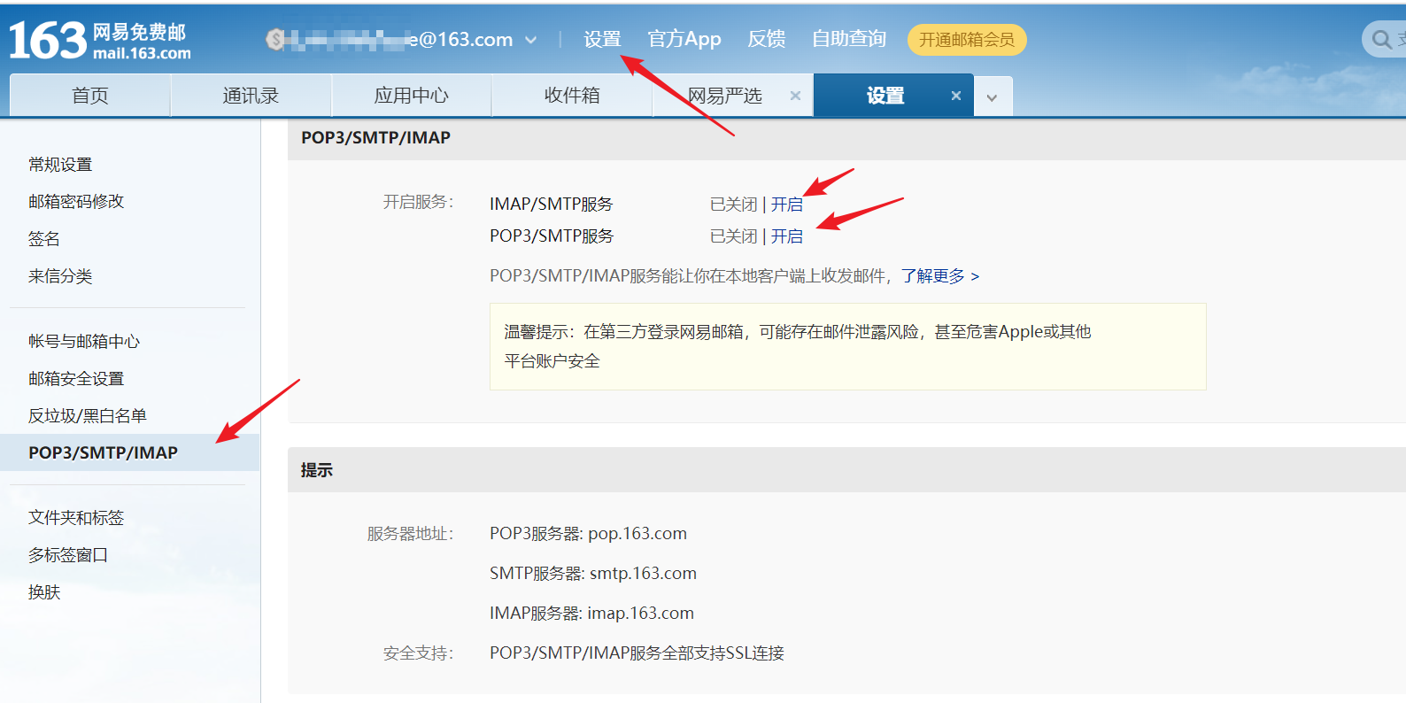Open 签名 settings in the sidebar

(44, 239)
